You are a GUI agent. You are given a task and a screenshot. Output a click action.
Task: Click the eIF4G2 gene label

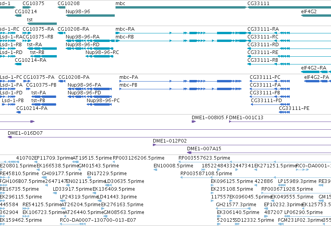[309, 11]
